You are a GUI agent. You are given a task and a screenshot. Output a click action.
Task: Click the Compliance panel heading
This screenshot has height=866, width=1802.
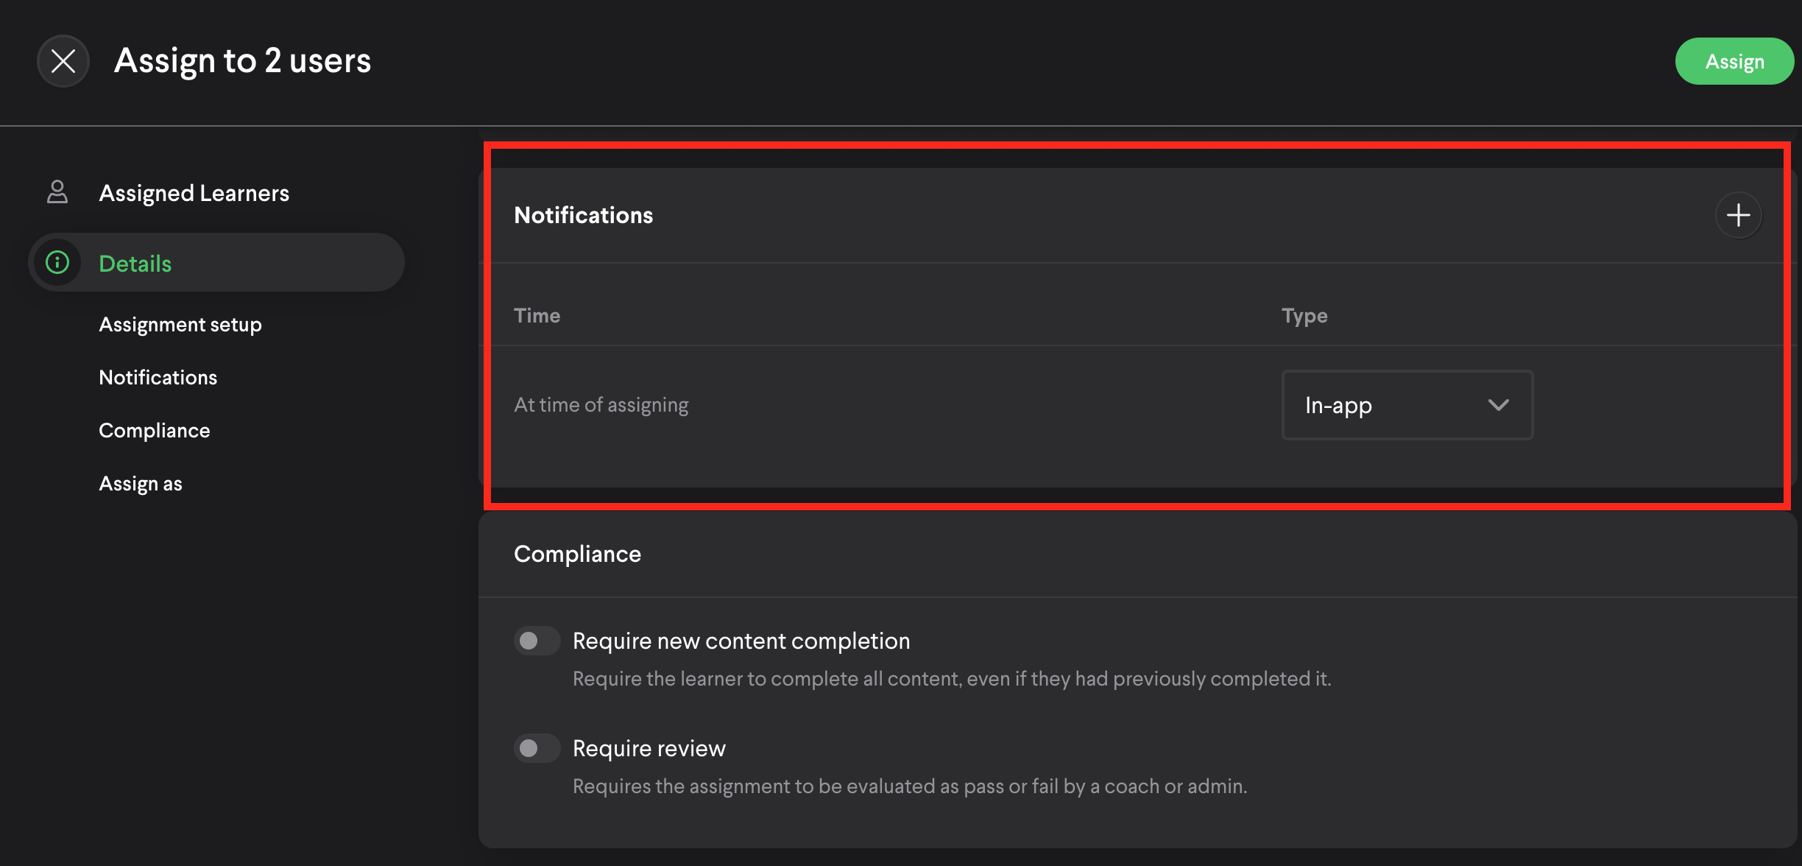tap(577, 554)
